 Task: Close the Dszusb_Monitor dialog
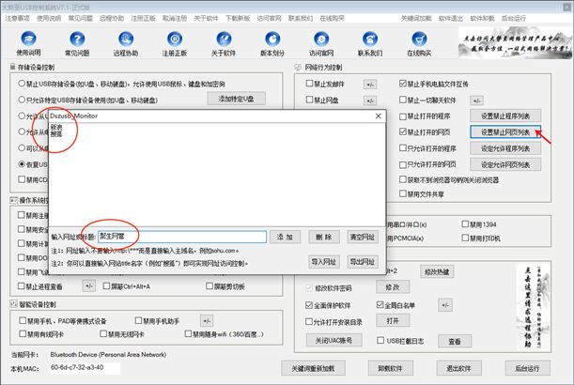pos(379,116)
